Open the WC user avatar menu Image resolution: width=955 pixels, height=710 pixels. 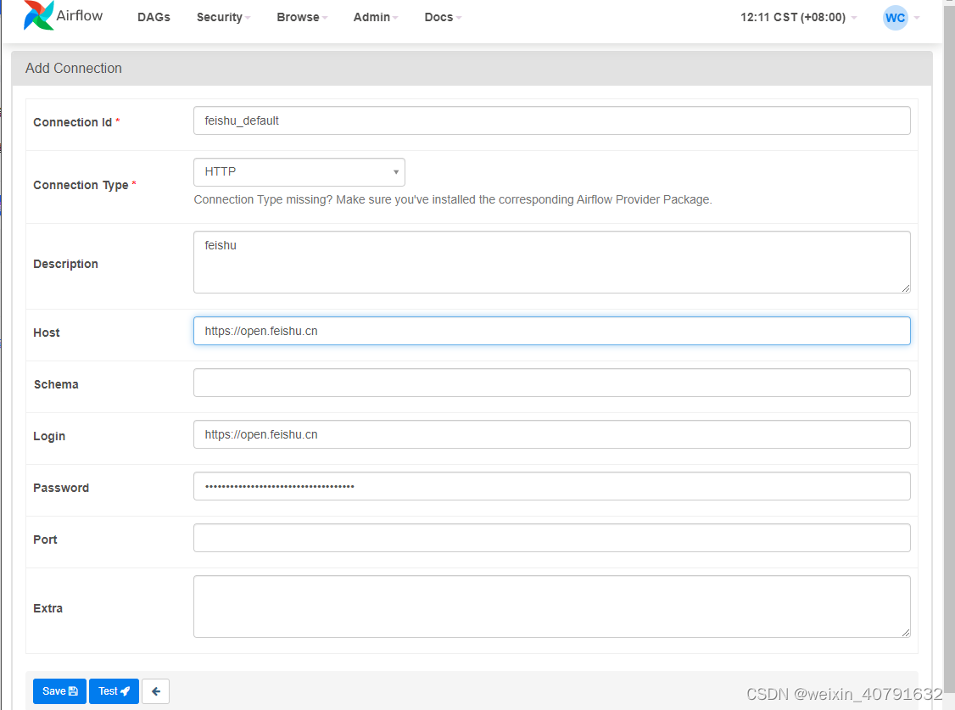895,18
